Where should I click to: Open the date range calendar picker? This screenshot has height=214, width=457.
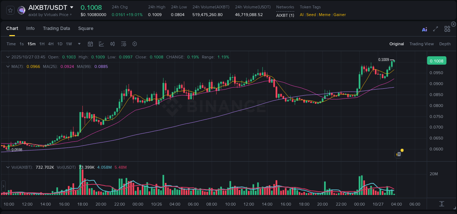pos(90,44)
